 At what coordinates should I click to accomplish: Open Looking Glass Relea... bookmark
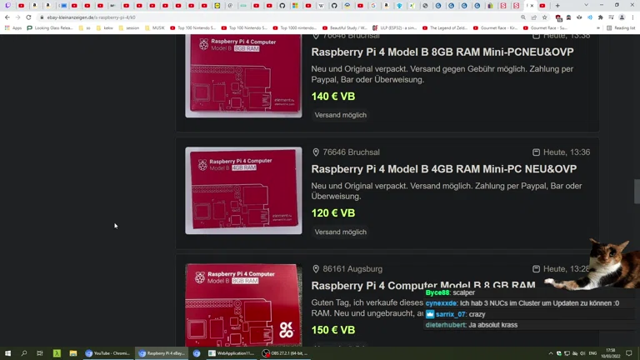coord(50,28)
